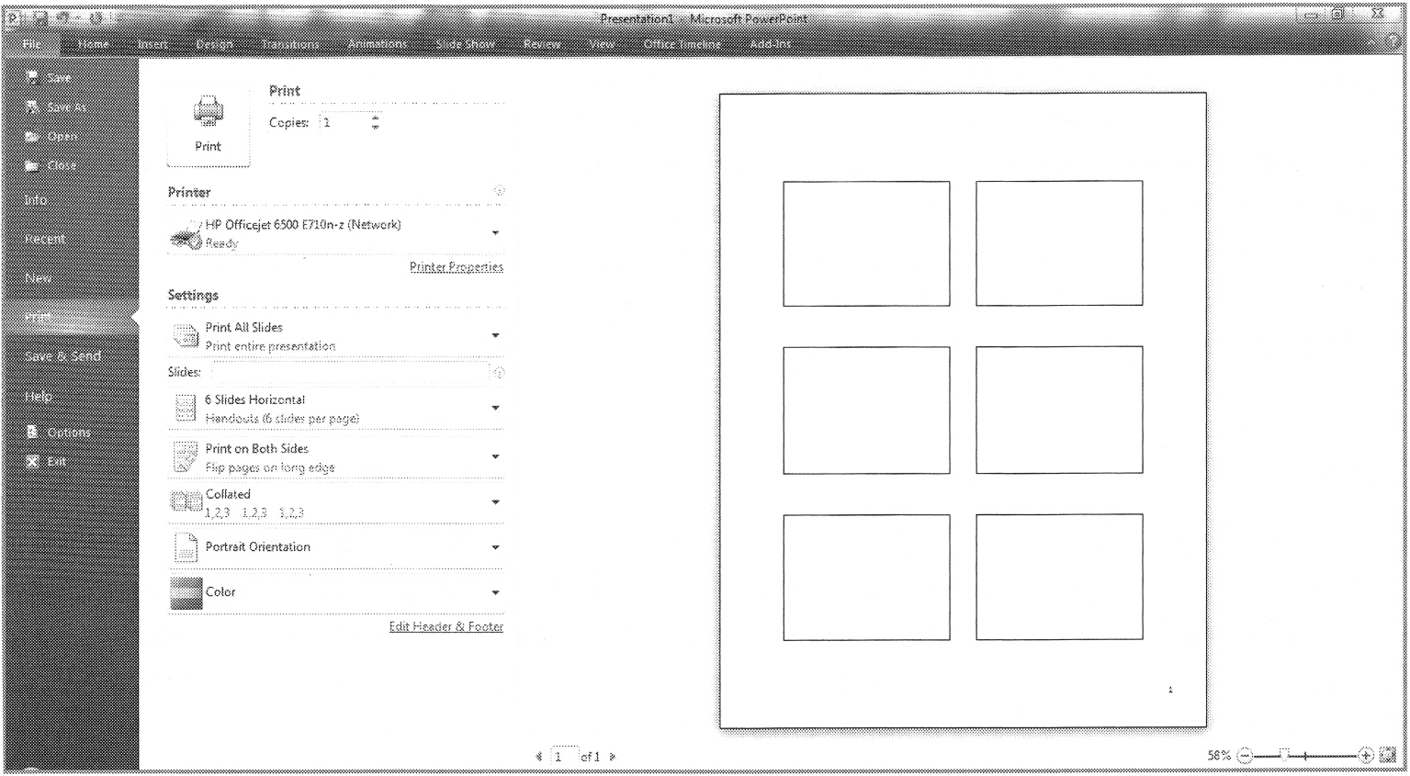Switch to the Home ribbon tab
The image size is (1410, 776).
click(94, 44)
